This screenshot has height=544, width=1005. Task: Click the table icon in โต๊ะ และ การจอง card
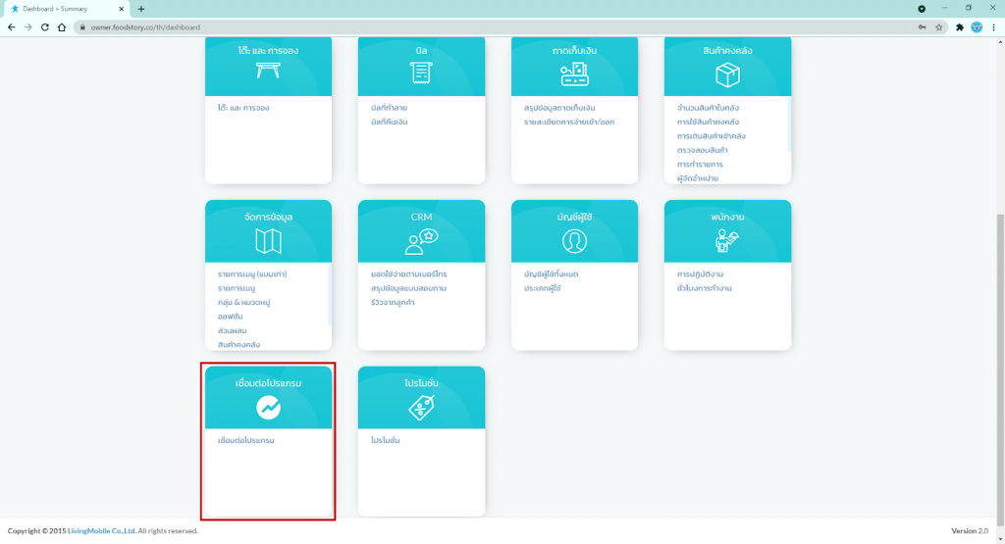(268, 71)
